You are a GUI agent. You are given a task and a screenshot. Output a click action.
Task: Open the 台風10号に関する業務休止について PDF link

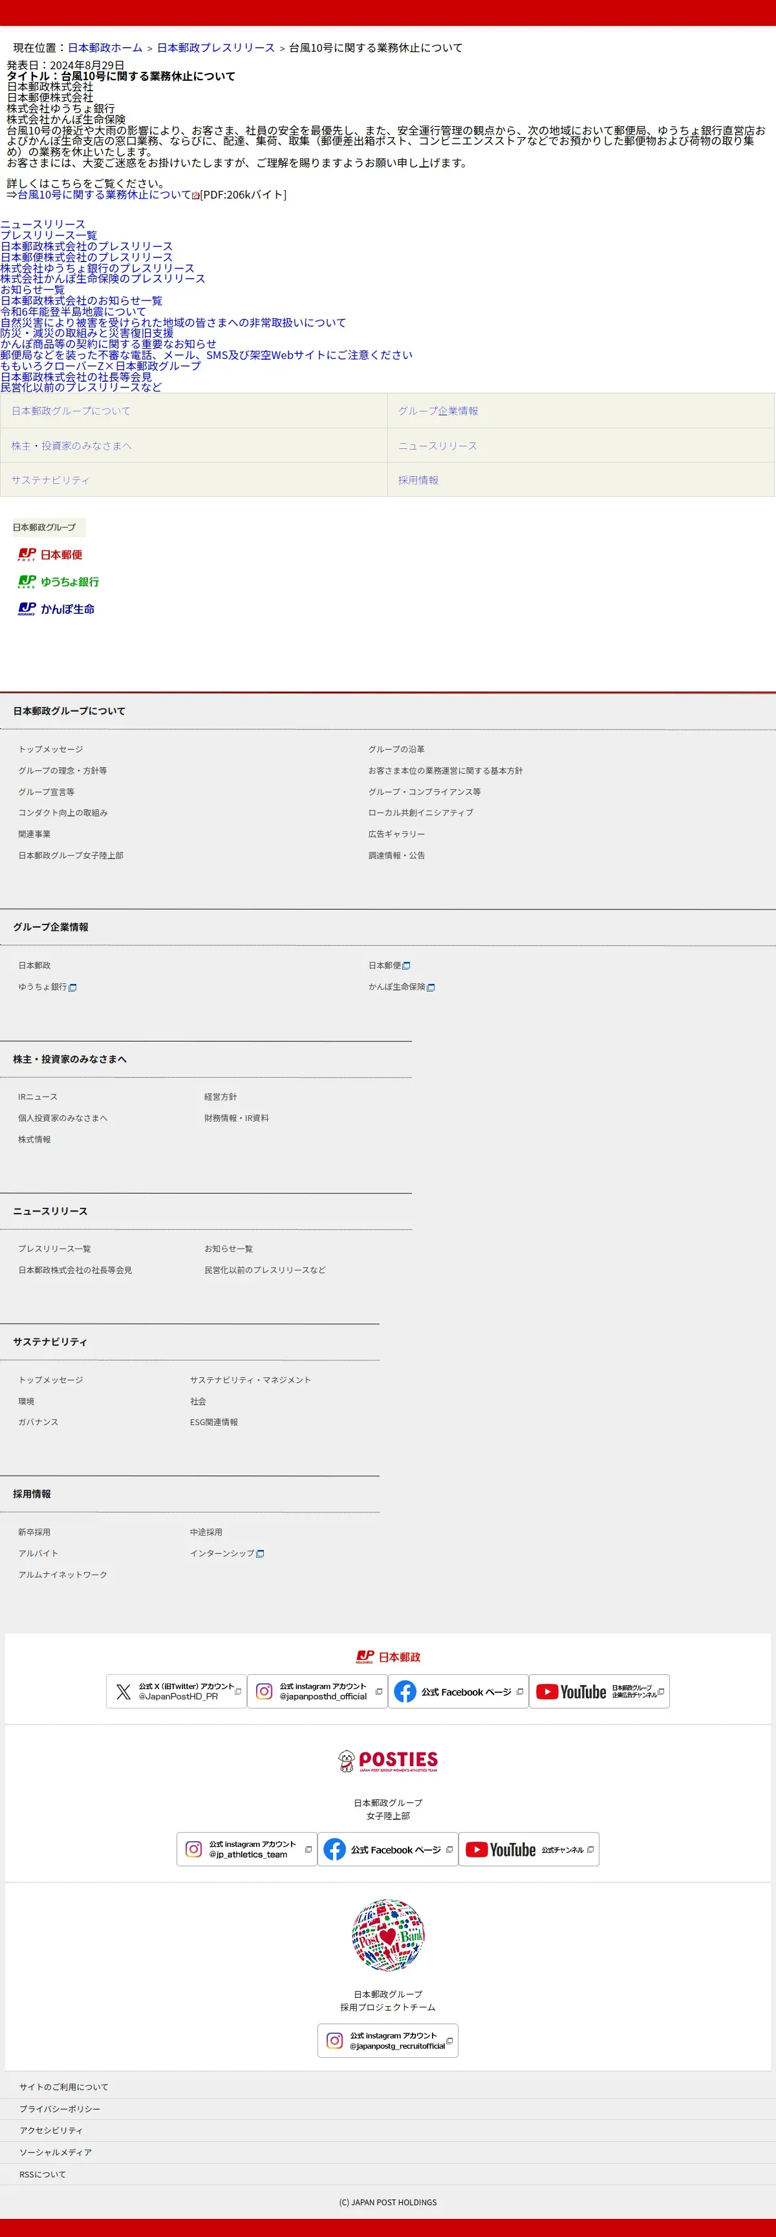click(x=104, y=195)
